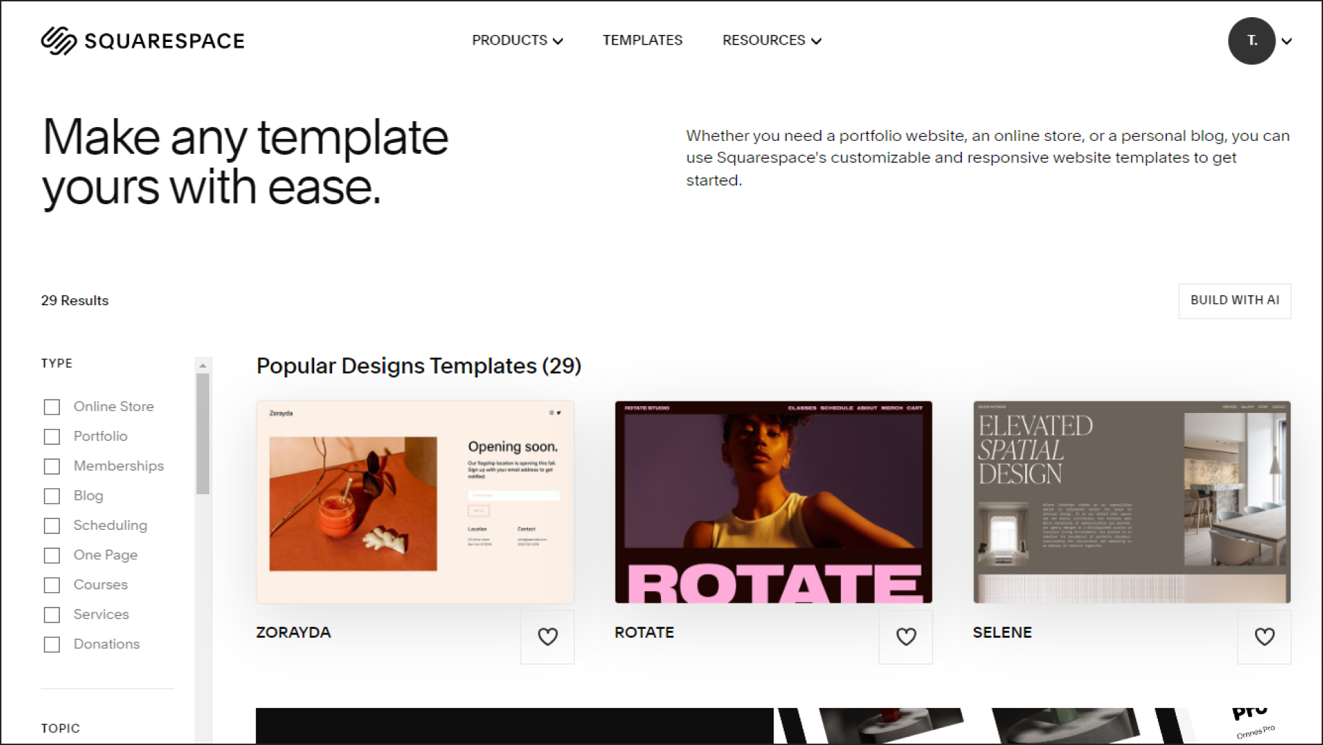Open the Zorayda template name link
The width and height of the screenshot is (1323, 745).
tap(294, 632)
